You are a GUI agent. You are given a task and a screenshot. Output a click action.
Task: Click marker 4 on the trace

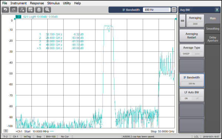coord(148,120)
